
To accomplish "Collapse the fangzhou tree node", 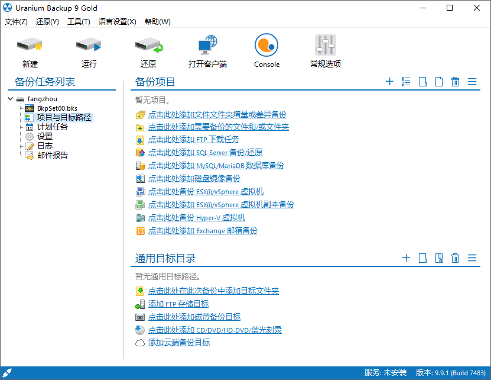I will click(x=9, y=99).
